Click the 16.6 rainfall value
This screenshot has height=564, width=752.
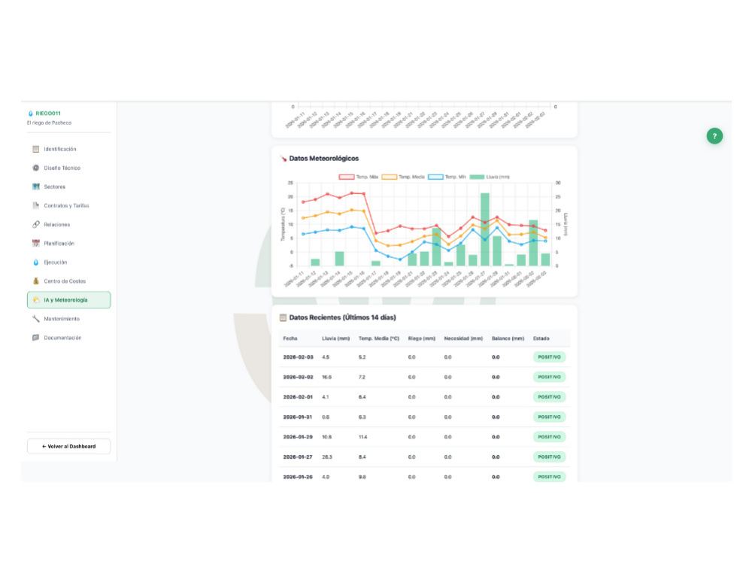tap(326, 378)
